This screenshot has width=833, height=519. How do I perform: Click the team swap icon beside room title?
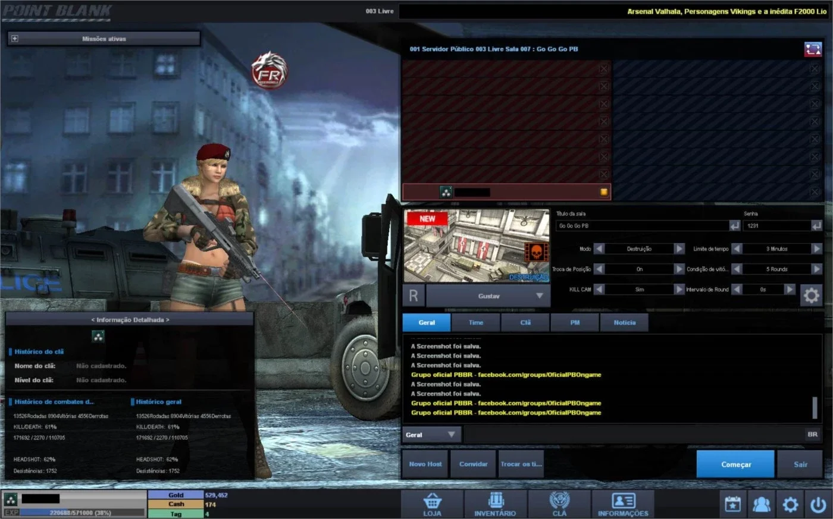click(813, 49)
